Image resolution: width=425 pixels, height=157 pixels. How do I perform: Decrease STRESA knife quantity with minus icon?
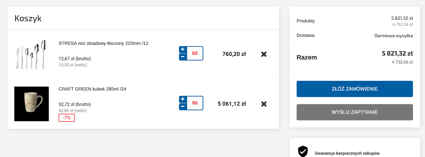point(183,57)
